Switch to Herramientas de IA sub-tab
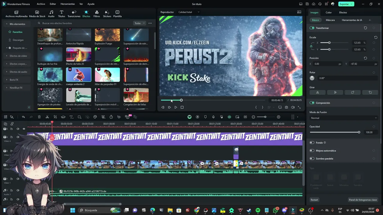Screen dimensions: 383x215 click(352, 20)
